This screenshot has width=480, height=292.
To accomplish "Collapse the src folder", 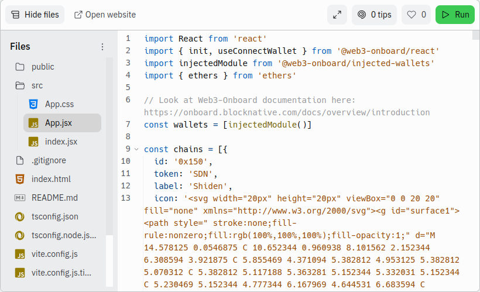I will [x=37, y=85].
